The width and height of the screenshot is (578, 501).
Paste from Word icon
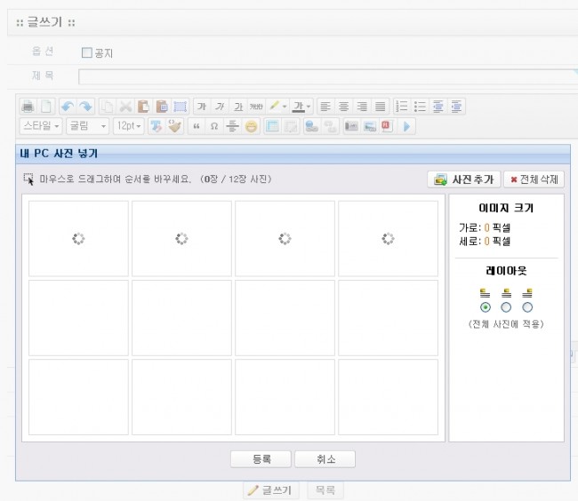(x=162, y=107)
